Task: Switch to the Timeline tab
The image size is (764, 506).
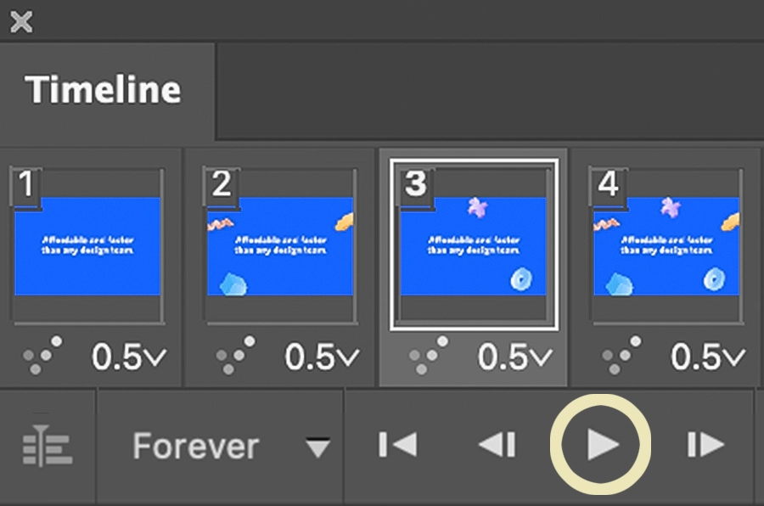Action: [x=105, y=89]
